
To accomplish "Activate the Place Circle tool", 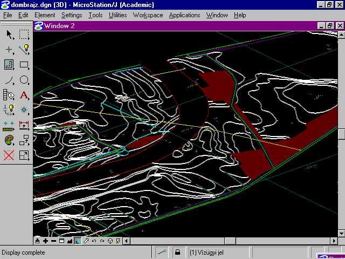I will pyautogui.click(x=24, y=80).
